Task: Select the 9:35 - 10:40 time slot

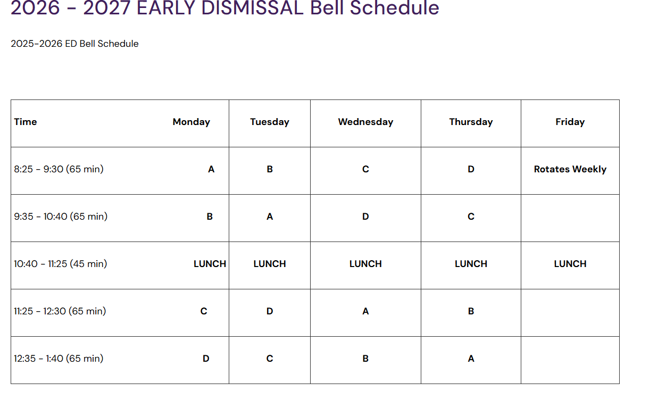Action: [x=61, y=217]
